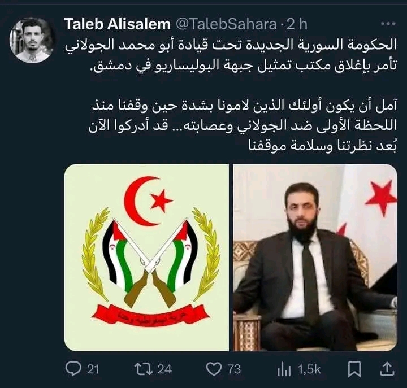Click the like count 73
Image resolution: width=407 pixels, height=388 pixels.
234,369
